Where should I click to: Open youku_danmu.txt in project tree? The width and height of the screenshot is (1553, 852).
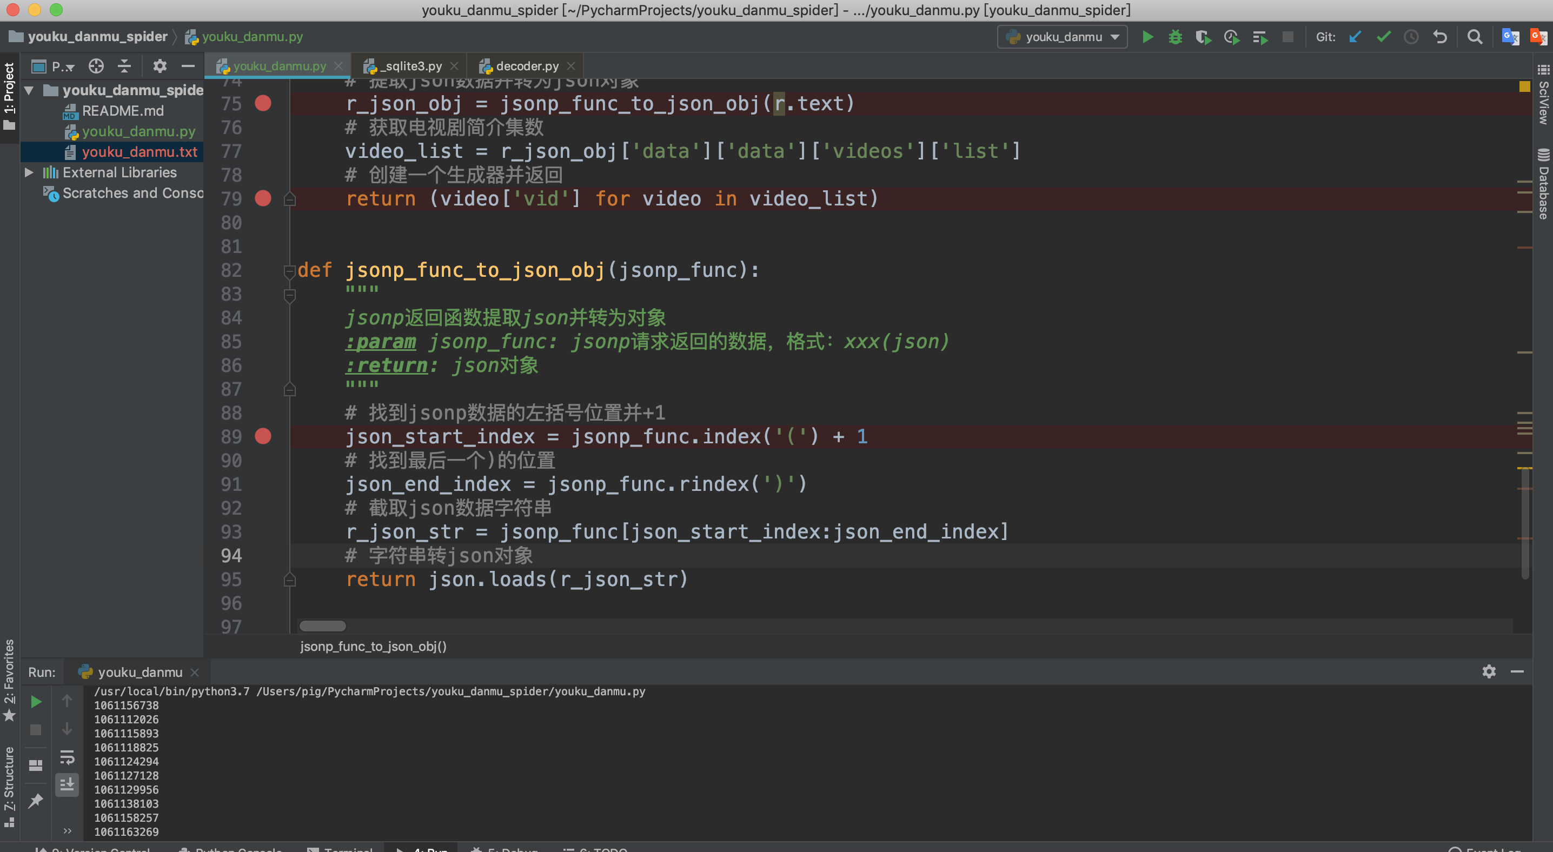click(x=140, y=152)
